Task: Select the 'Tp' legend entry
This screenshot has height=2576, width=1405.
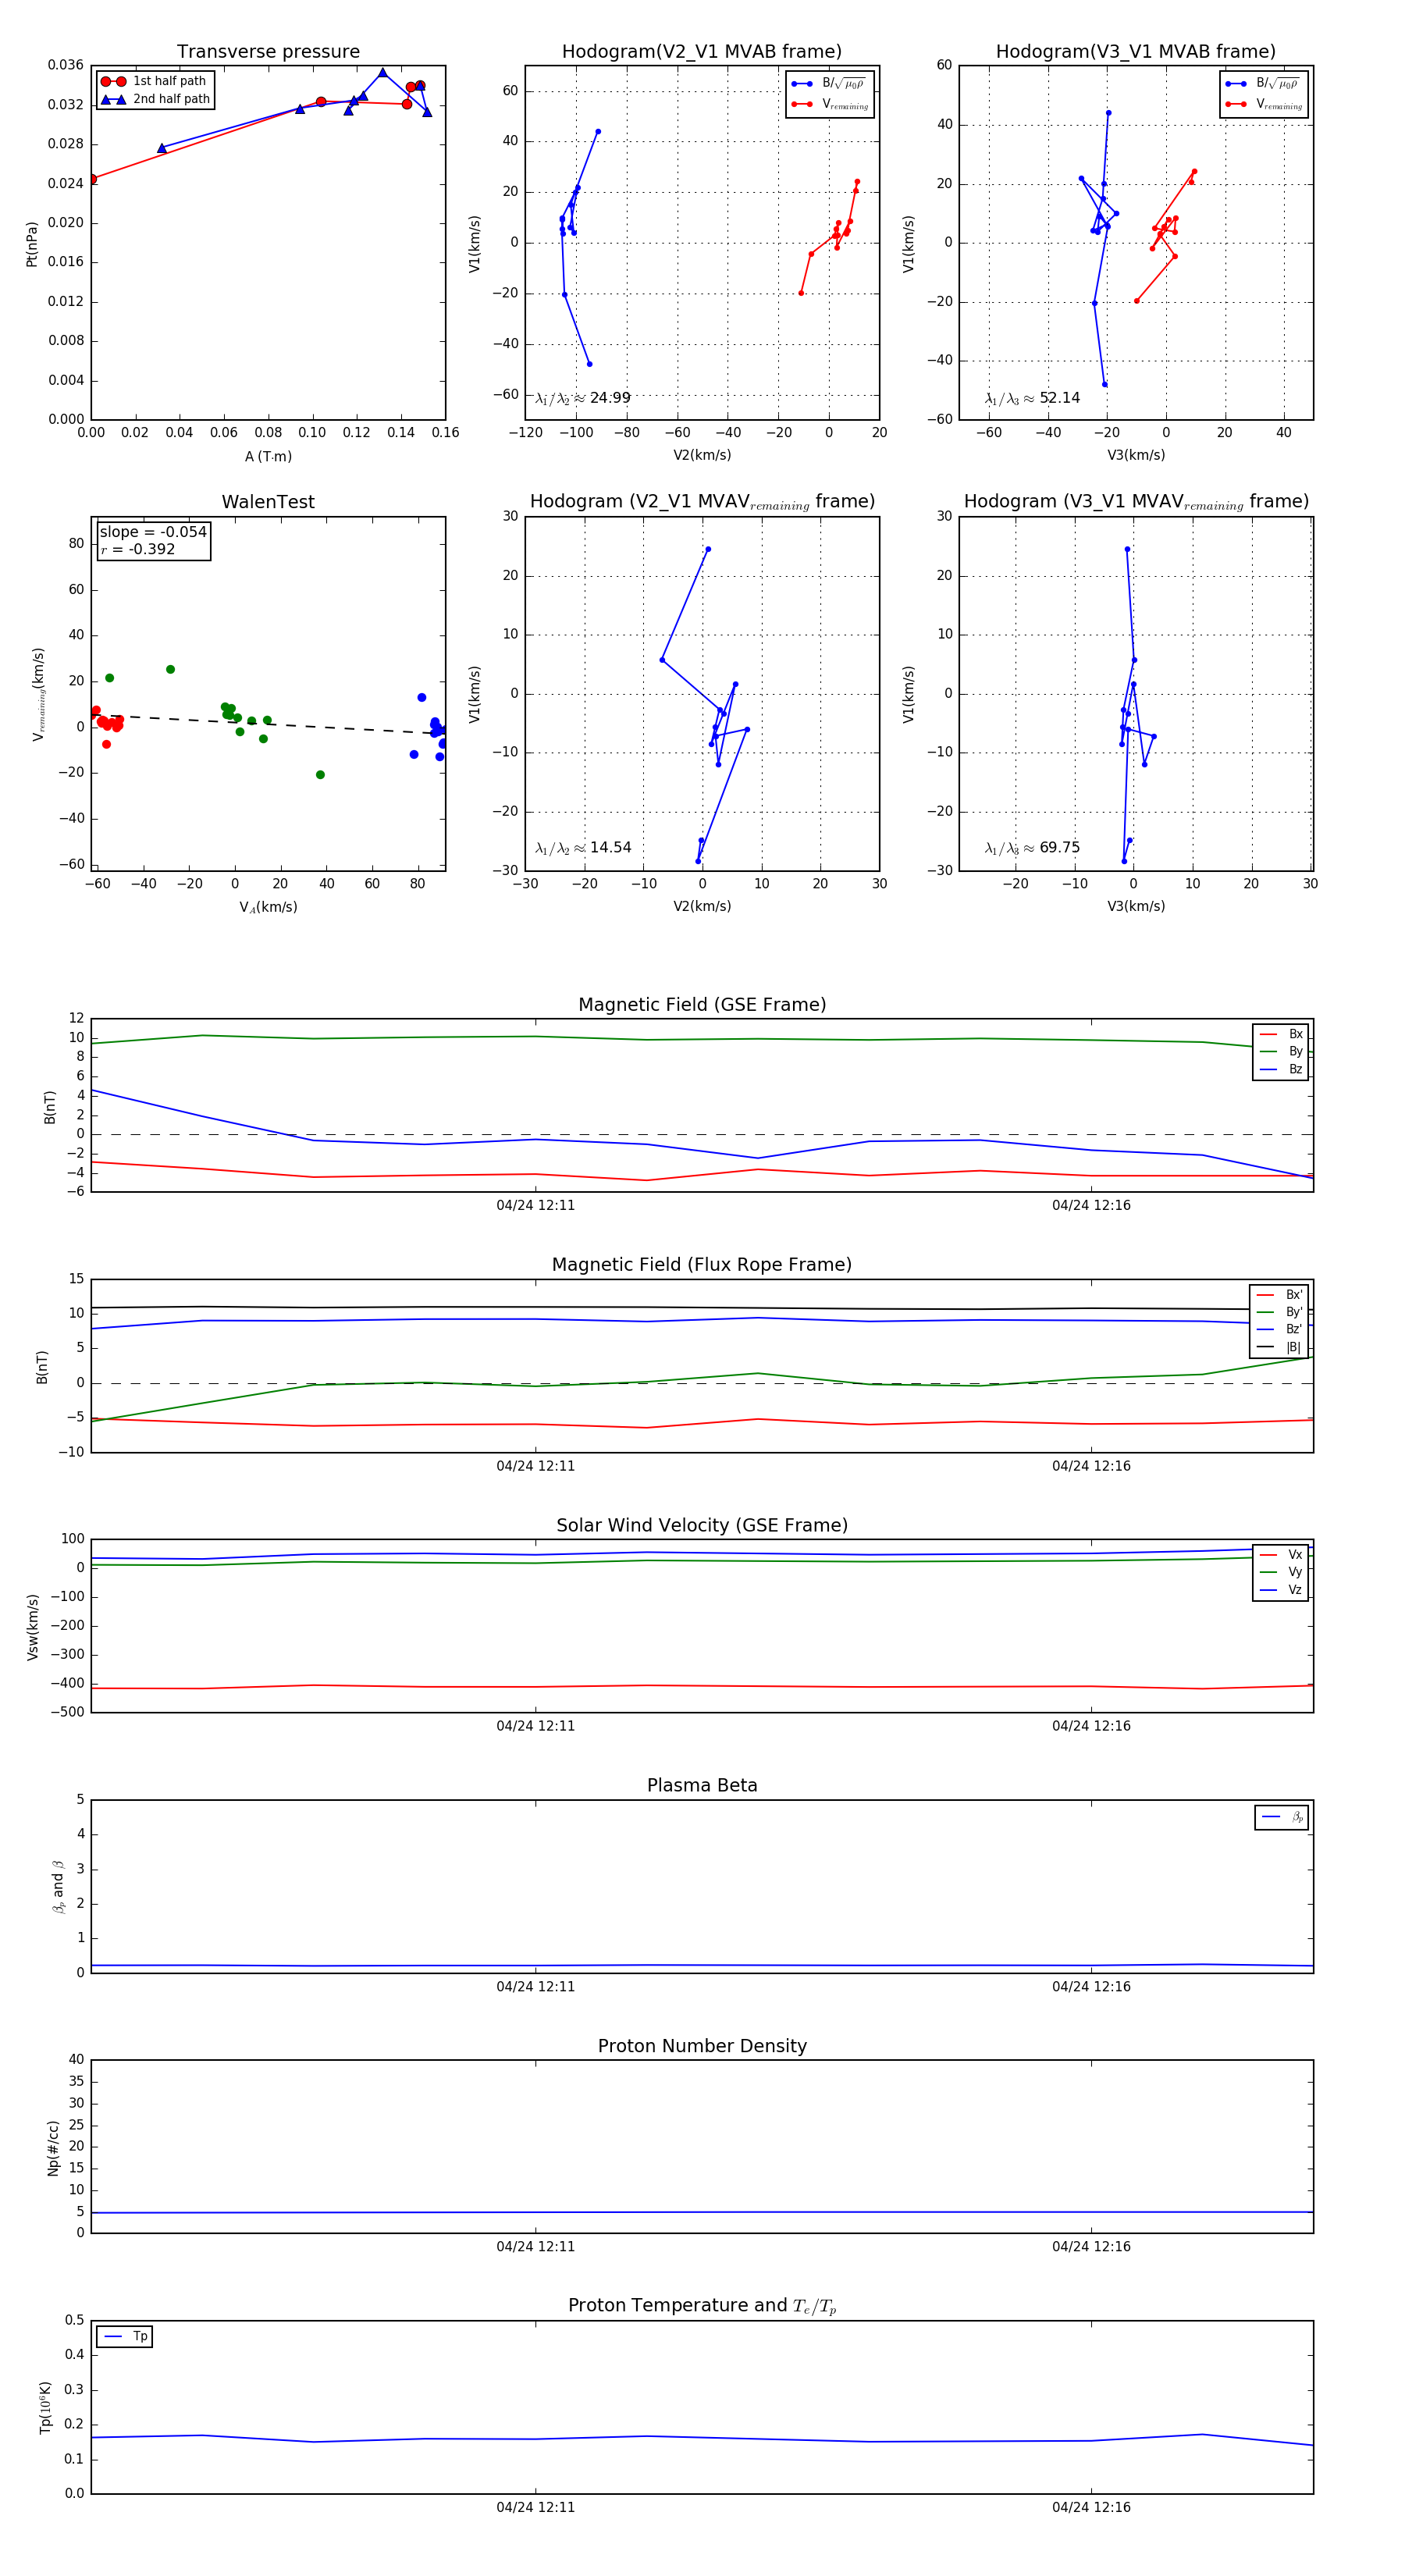Action: click(126, 2337)
